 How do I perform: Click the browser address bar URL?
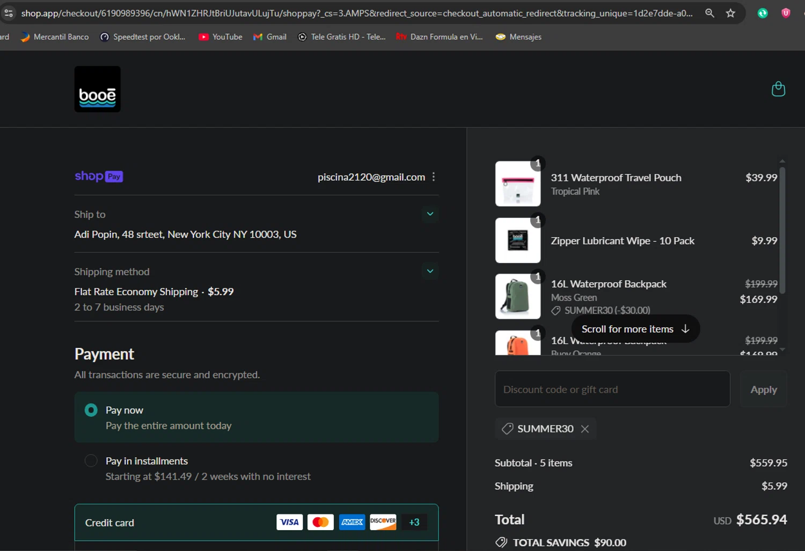pyautogui.click(x=357, y=13)
